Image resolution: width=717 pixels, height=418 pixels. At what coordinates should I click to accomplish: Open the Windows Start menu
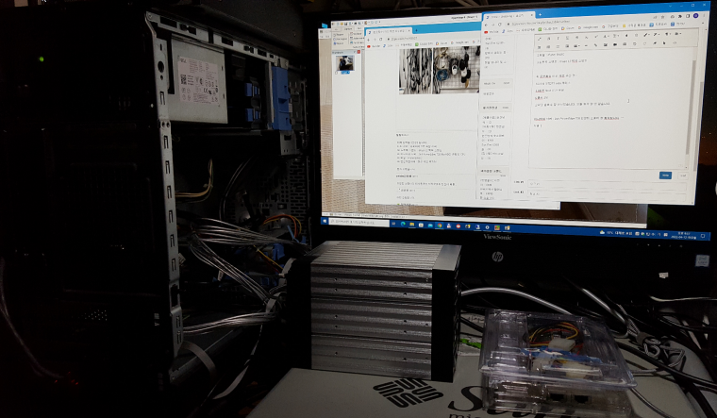pos(325,221)
